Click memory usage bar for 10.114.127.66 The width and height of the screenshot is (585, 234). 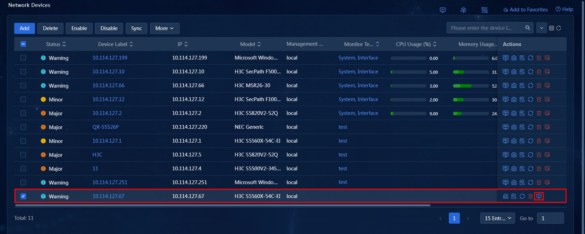tap(471, 86)
